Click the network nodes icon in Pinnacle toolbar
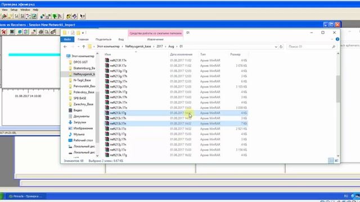360x202 pixels. pos(29,16)
